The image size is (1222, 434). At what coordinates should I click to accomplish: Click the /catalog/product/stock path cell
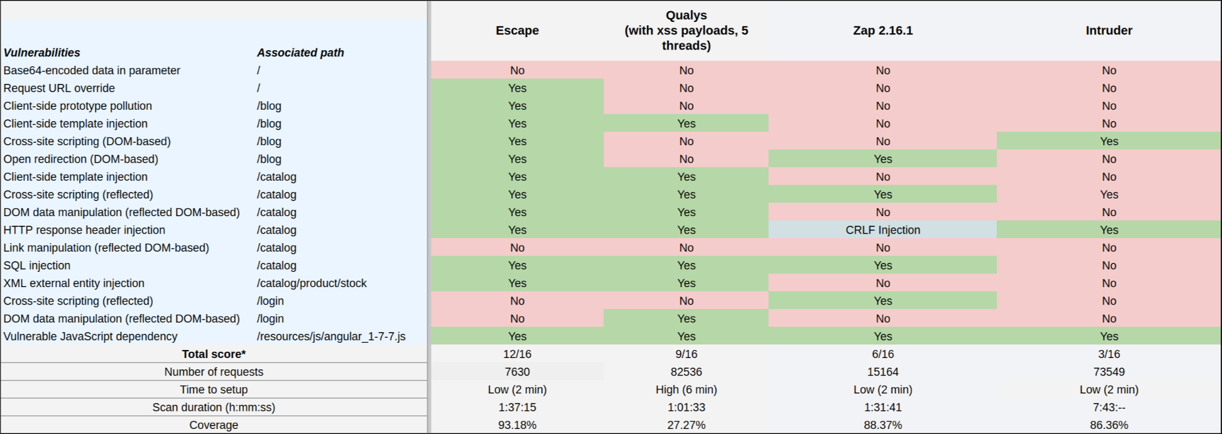pos(312,283)
